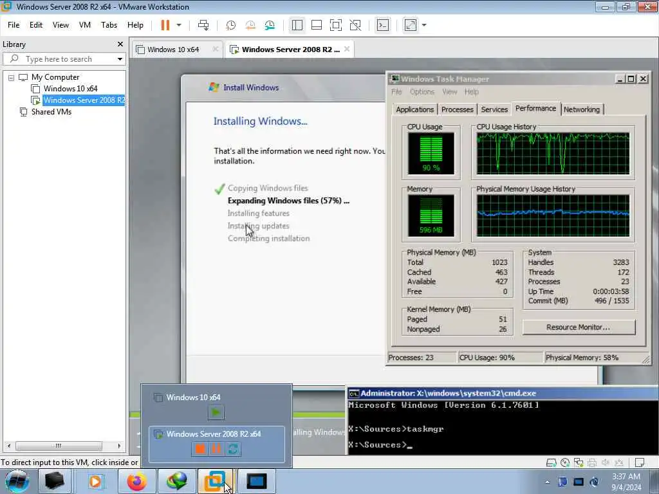Screen dimensions: 659x494
Task: Click the network adapter status bar icon
Action: [579, 462]
